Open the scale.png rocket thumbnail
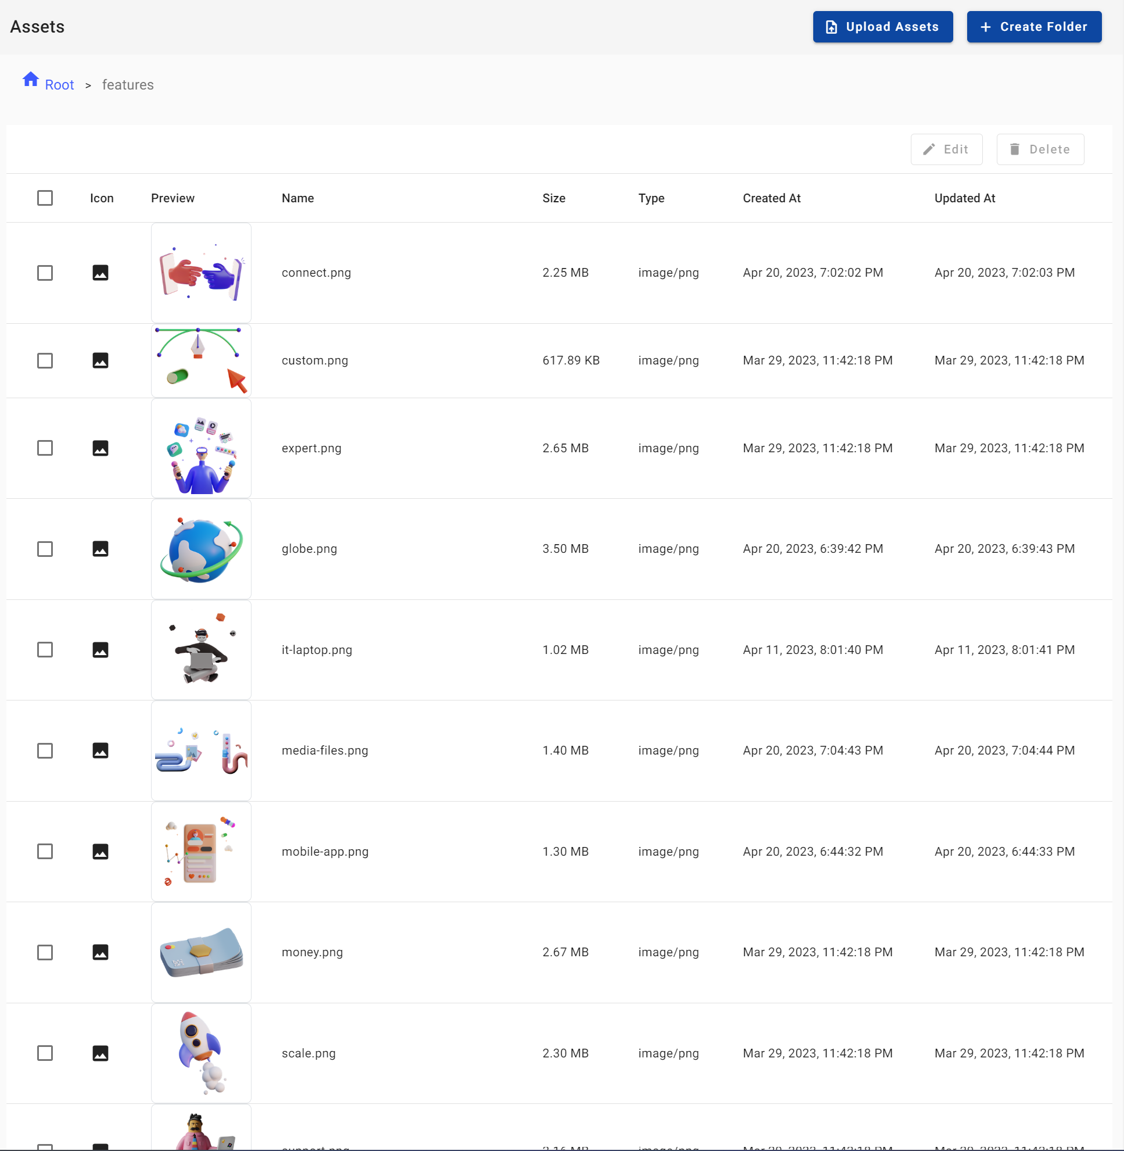Image resolution: width=1124 pixels, height=1151 pixels. [x=202, y=1053]
